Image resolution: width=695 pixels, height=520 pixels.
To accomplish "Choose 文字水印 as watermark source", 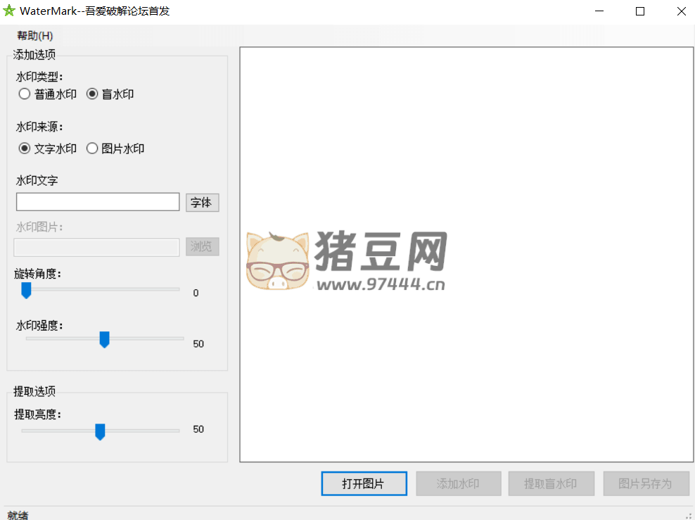I will (x=25, y=148).
